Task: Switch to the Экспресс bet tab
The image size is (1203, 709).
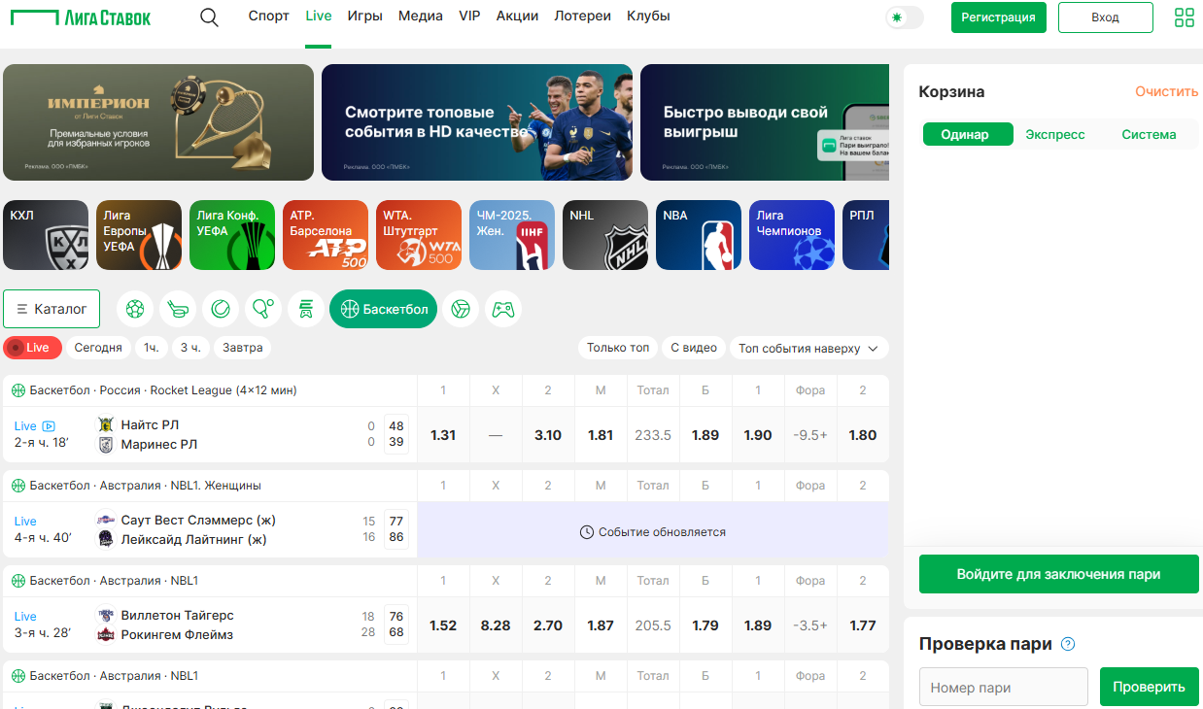Action: (1055, 135)
